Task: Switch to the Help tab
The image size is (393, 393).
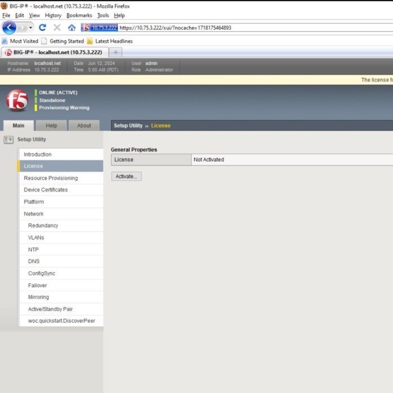Action: [51, 126]
